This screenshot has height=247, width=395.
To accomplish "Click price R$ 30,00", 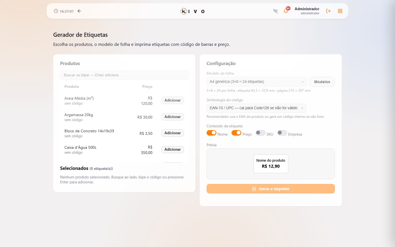I will point(145,117).
